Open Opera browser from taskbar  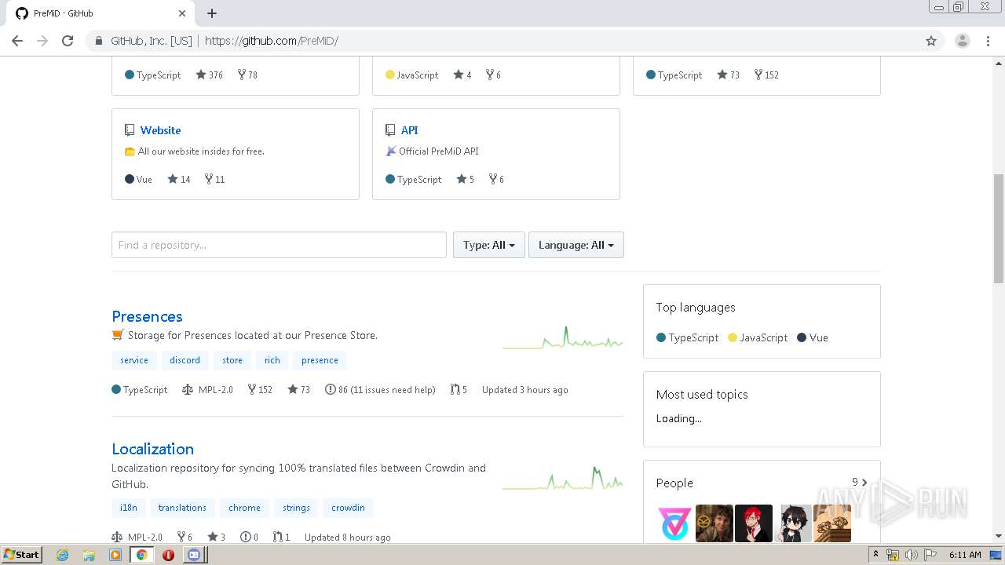(x=168, y=555)
